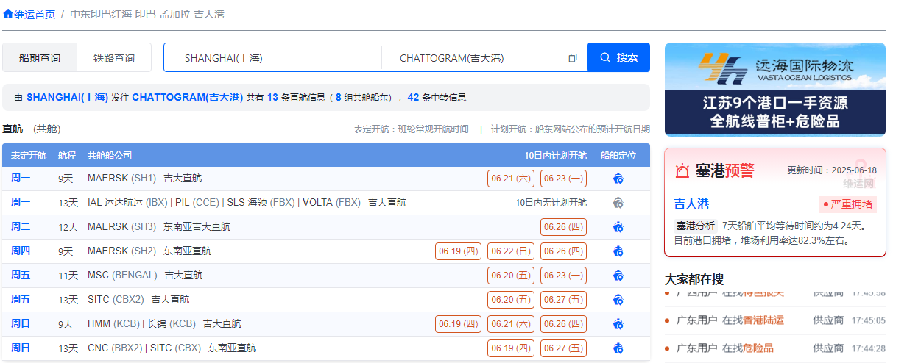The image size is (907, 363).
Task: Click MAERSK (SH1) 吉大直航 carrier text
Action: 144,178
